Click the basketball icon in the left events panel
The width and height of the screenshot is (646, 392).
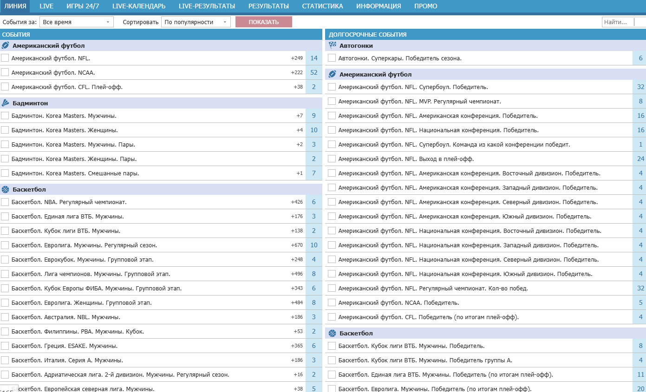[x=6, y=189]
